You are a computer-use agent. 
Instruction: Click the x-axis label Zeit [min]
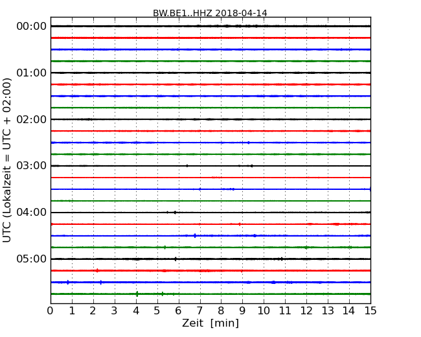[210, 323]
